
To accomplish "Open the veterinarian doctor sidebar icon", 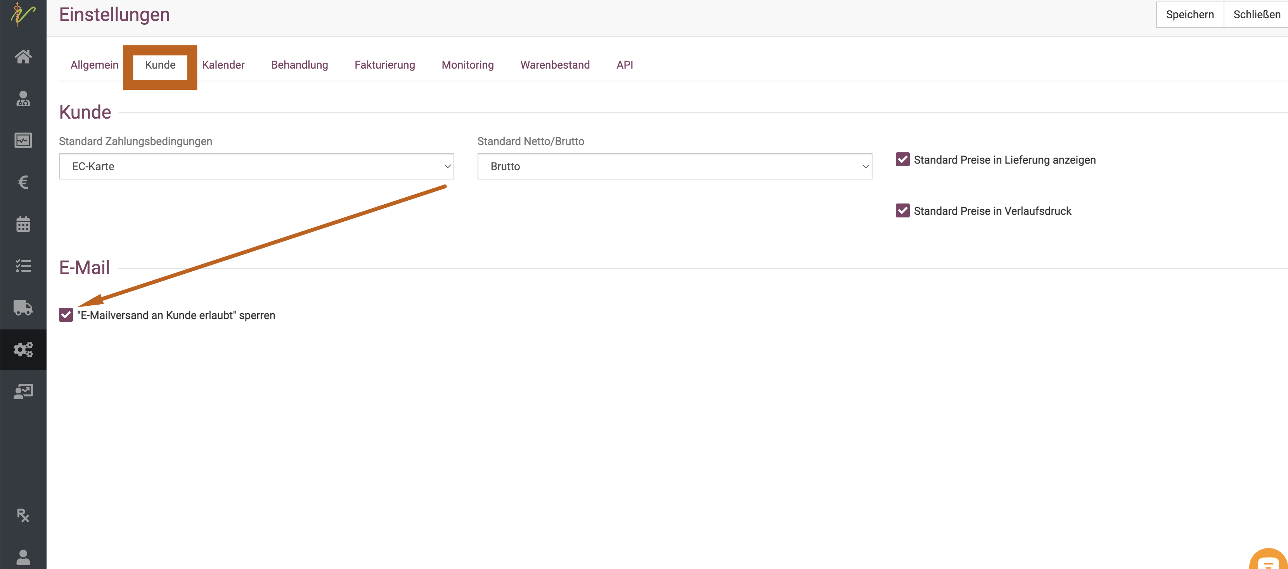I will pyautogui.click(x=23, y=99).
